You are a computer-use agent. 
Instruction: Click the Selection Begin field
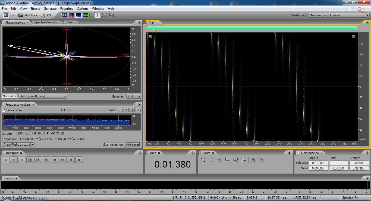[x=319, y=163]
